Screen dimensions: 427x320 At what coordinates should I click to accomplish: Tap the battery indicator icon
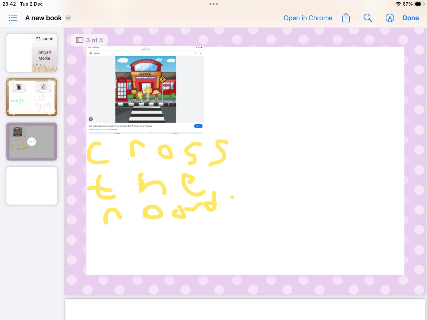pyautogui.click(x=419, y=4)
